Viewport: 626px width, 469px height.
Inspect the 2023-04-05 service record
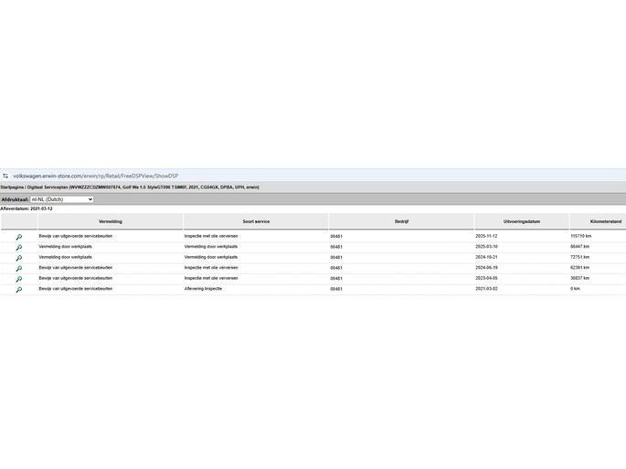(x=18, y=279)
